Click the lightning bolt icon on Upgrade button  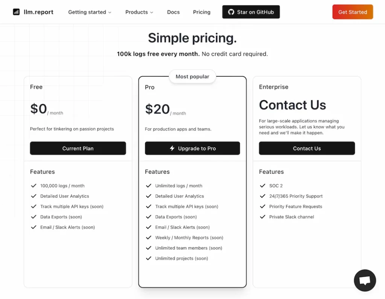pos(172,148)
